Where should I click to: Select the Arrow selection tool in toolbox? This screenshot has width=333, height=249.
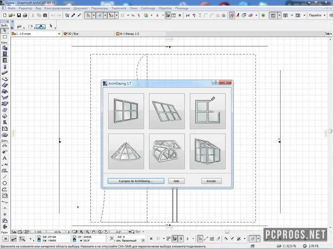tap(5, 31)
